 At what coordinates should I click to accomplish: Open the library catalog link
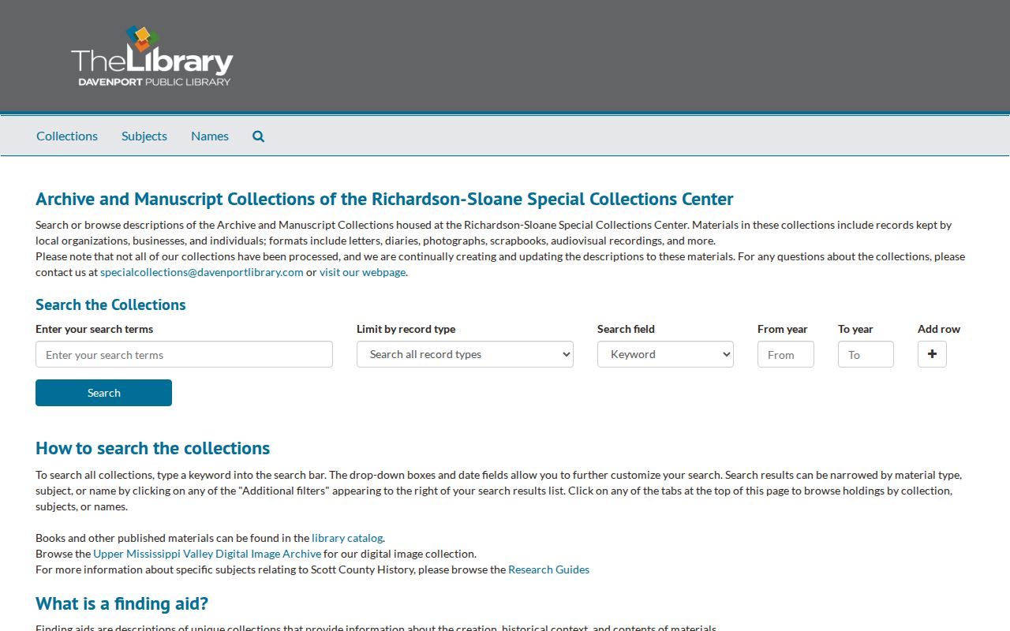(x=347, y=538)
